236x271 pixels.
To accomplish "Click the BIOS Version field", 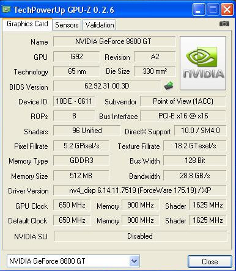I will (107, 86).
